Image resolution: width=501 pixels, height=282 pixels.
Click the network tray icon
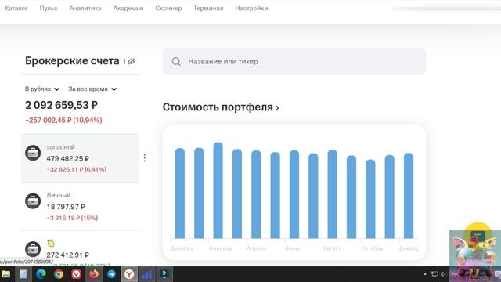click(x=434, y=274)
